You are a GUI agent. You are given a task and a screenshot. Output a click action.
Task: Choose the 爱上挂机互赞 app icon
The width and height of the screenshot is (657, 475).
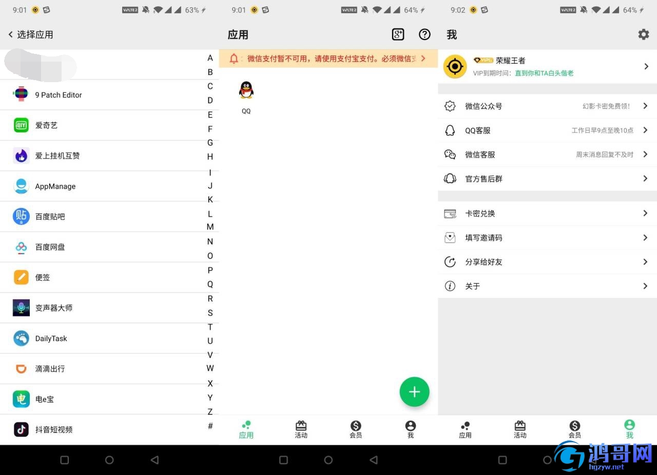pos(21,156)
